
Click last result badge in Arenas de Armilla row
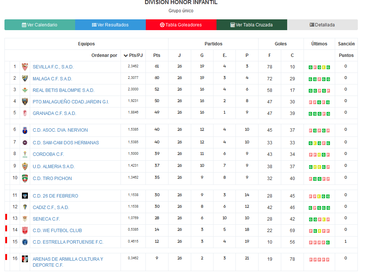click(x=328, y=260)
